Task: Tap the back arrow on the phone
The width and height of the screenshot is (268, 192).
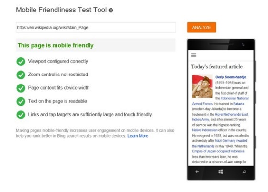Action: coord(197,171)
